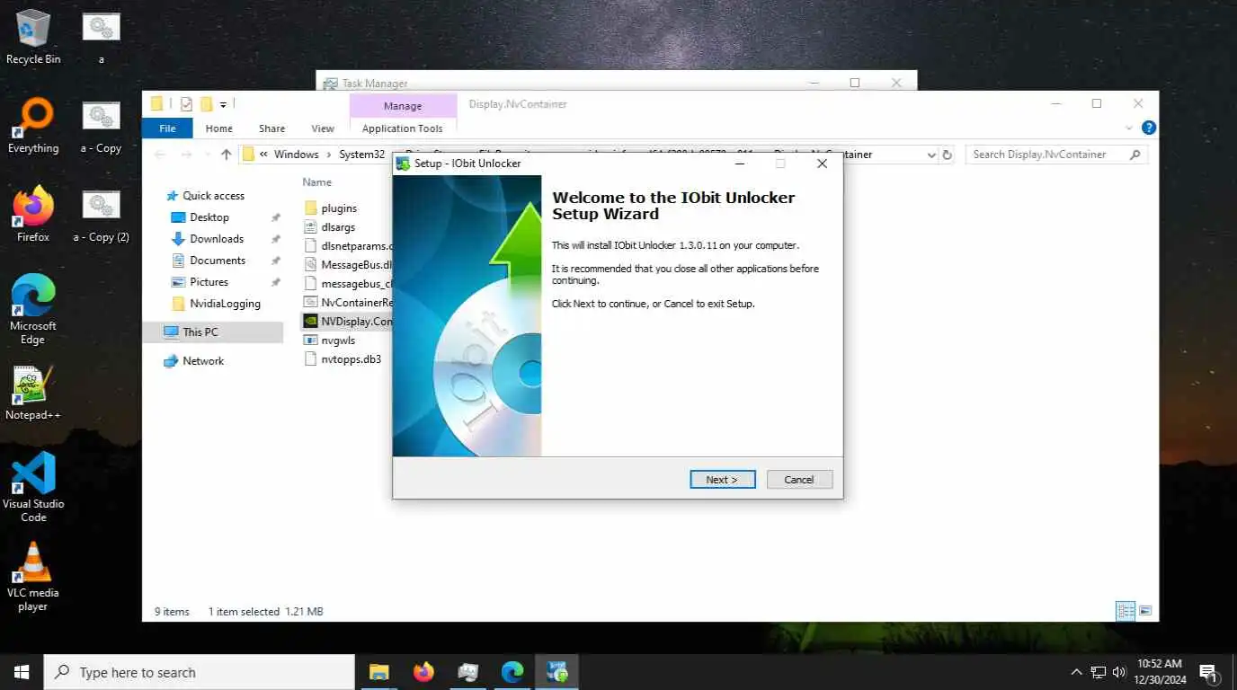Expand the hidden path breadcrumb chevrons
The width and height of the screenshot is (1237, 690).
[263, 155]
